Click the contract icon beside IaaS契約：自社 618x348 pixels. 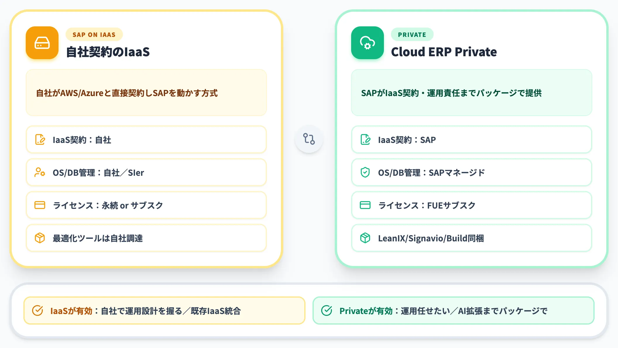pos(40,140)
